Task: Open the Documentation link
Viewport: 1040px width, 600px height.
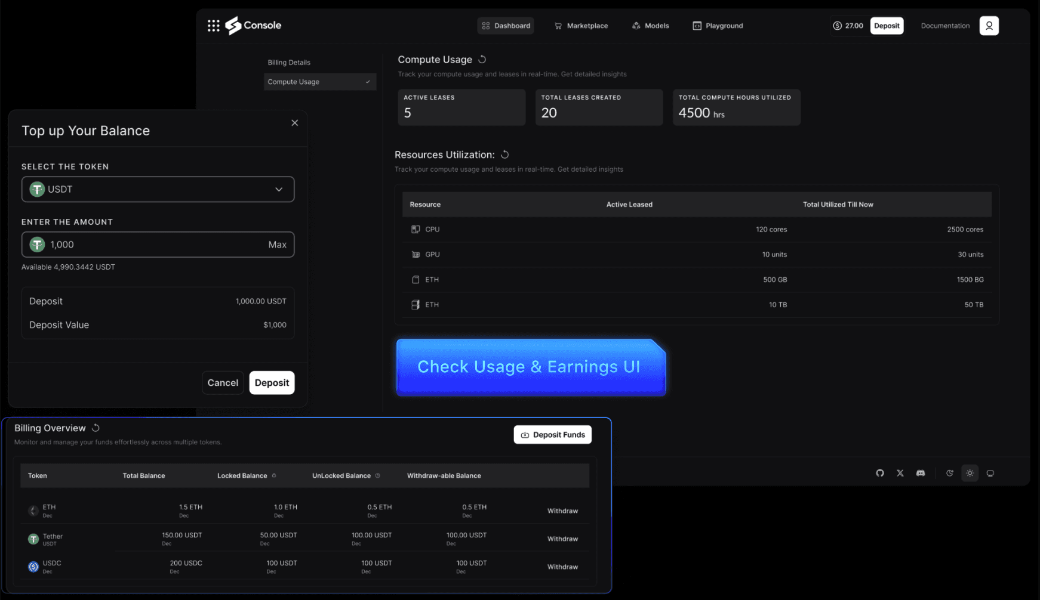Action: pos(945,26)
